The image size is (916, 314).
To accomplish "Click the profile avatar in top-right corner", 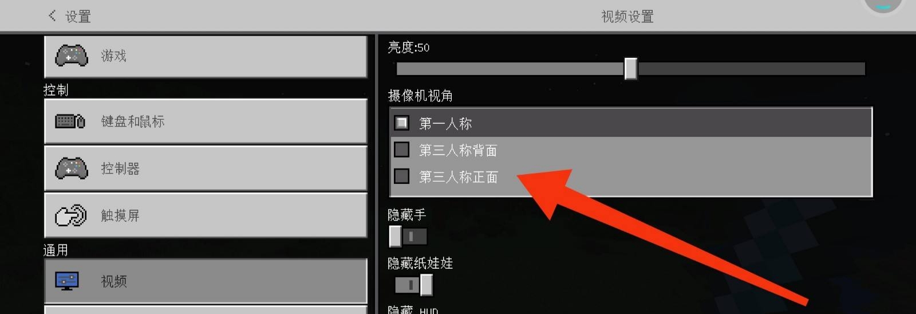I will click(x=884, y=6).
